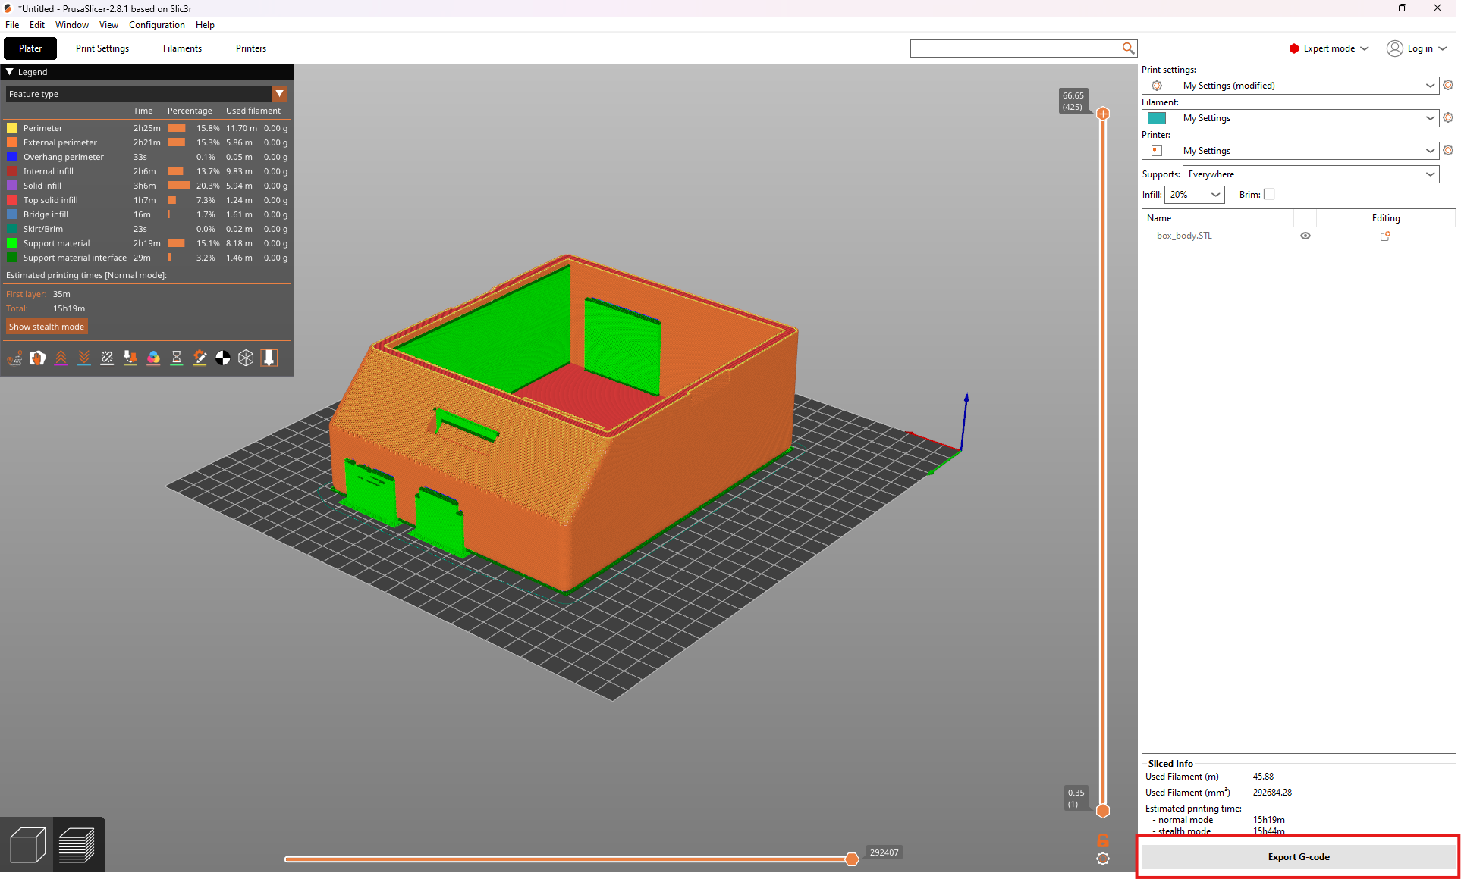Toggle Deretractions down-arrows icon in legend
The width and height of the screenshot is (1461, 879).
84,358
